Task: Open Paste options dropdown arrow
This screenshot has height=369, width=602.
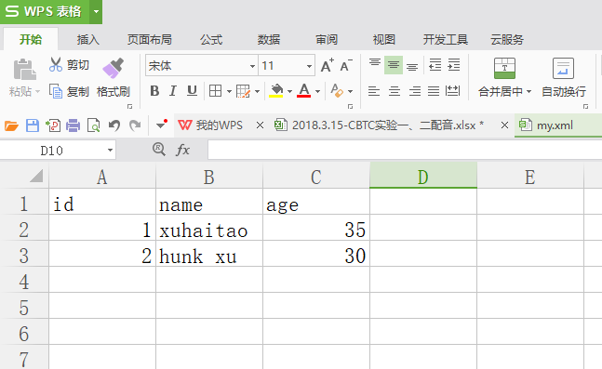Action: pyautogui.click(x=37, y=92)
